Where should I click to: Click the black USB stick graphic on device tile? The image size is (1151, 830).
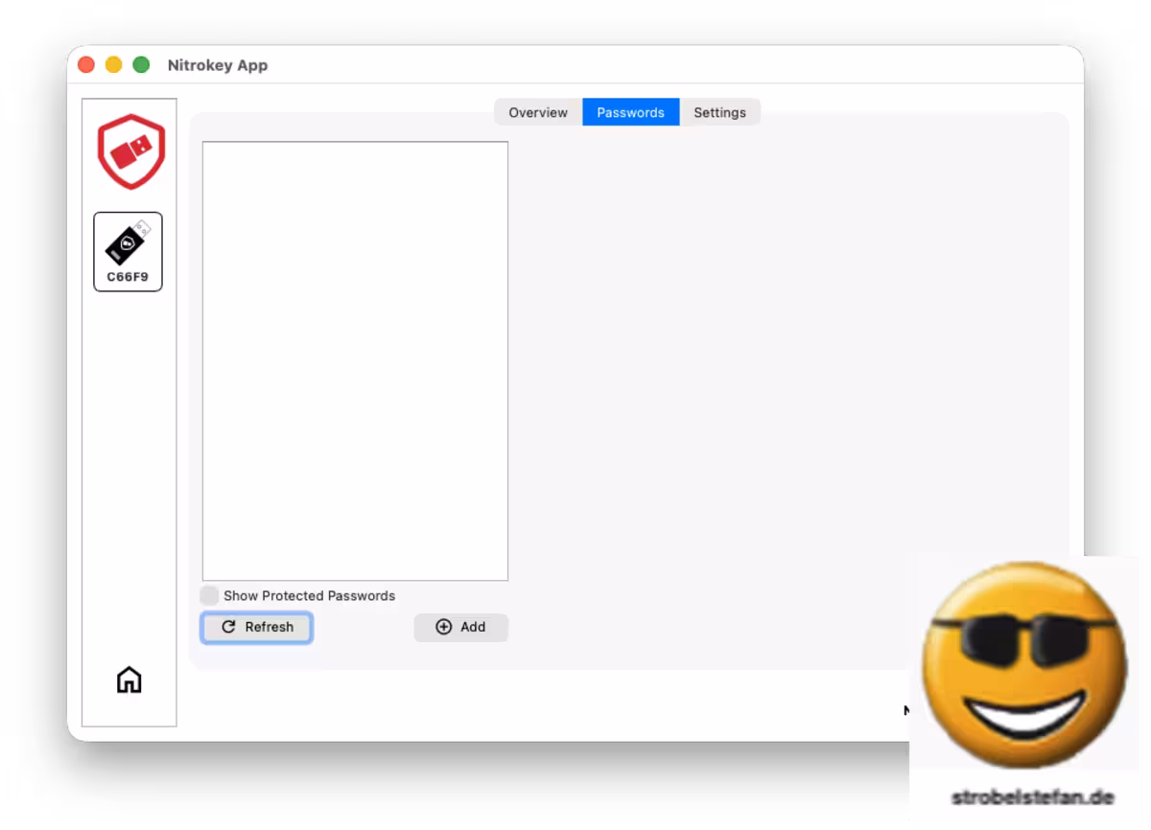126,242
